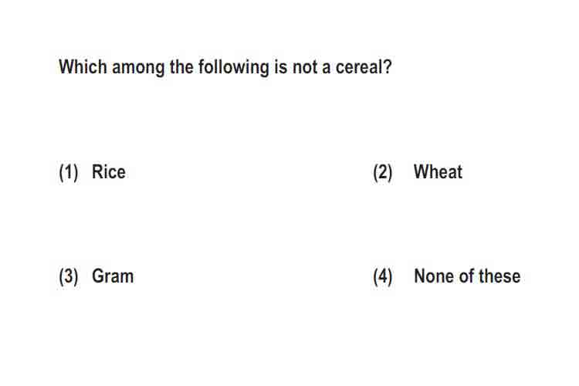Viewport: 579px width, 386px height.
Task: Click the (1) option number
Action: (x=69, y=173)
